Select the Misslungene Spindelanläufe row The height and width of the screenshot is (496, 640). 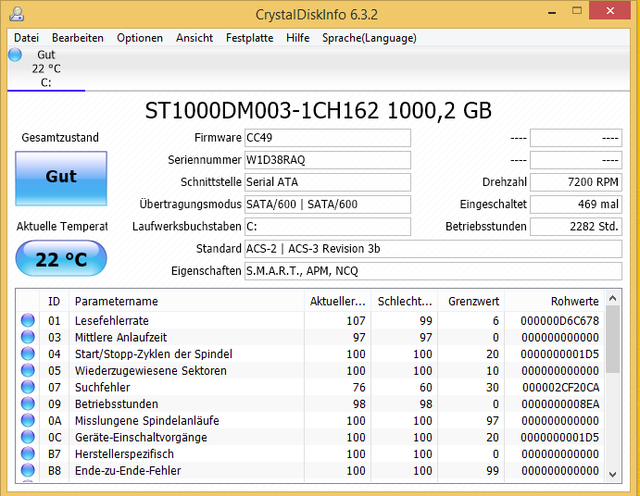(311, 420)
